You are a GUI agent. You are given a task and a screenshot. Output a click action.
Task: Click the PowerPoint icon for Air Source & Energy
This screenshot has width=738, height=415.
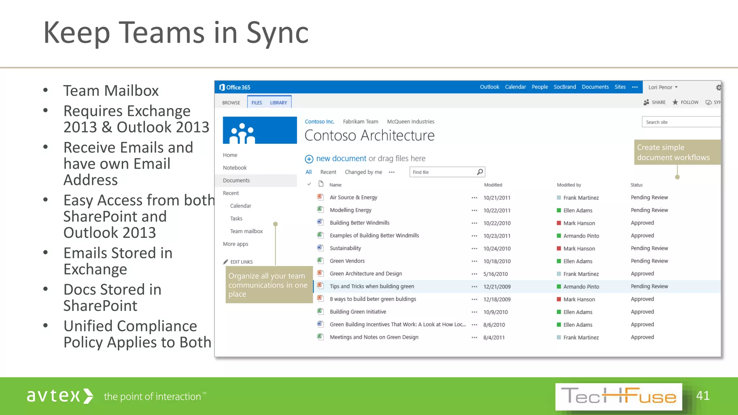pos(320,197)
